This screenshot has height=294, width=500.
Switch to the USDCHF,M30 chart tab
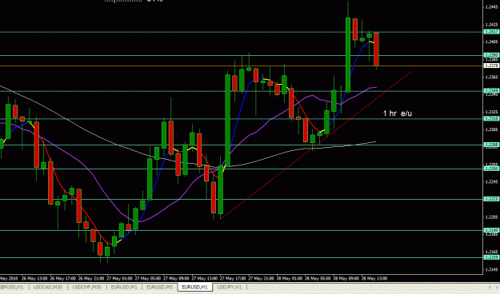[86, 288]
